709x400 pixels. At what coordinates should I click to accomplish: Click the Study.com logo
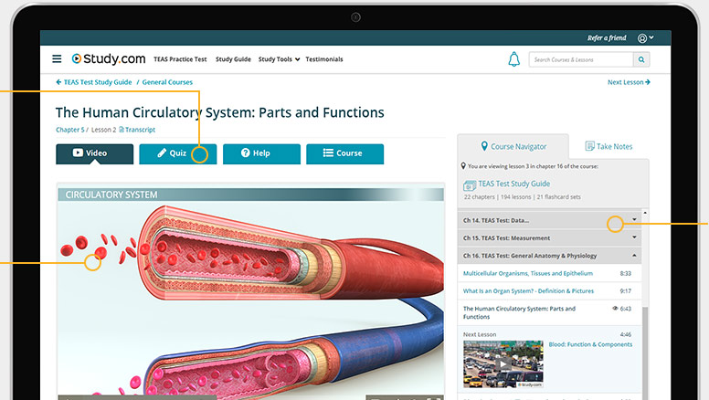pyautogui.click(x=108, y=59)
